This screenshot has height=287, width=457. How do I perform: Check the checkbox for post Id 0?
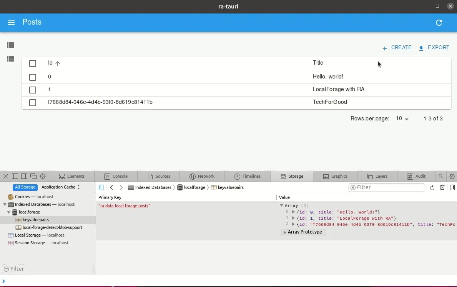tap(33, 77)
